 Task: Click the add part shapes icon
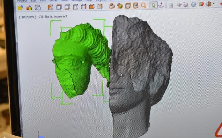tap(29, 7)
